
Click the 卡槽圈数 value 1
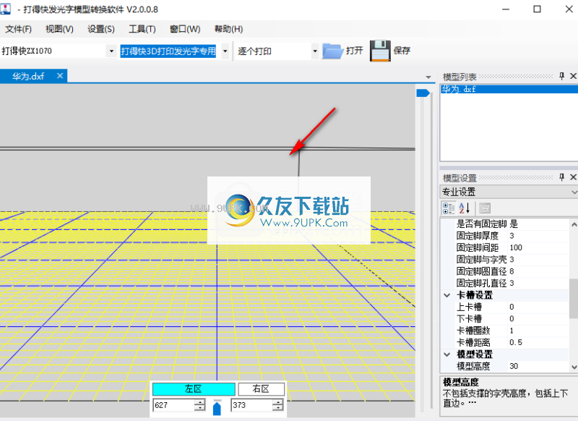click(x=538, y=331)
